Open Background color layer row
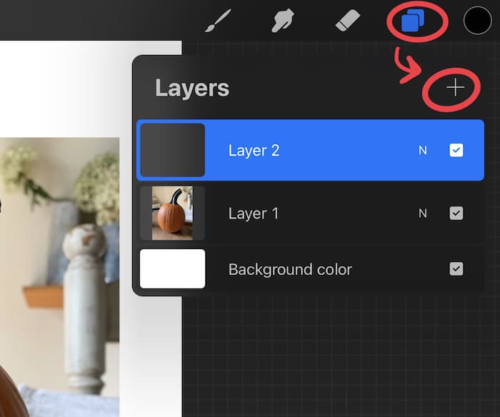Image resolution: width=500 pixels, height=417 pixels. click(x=310, y=269)
